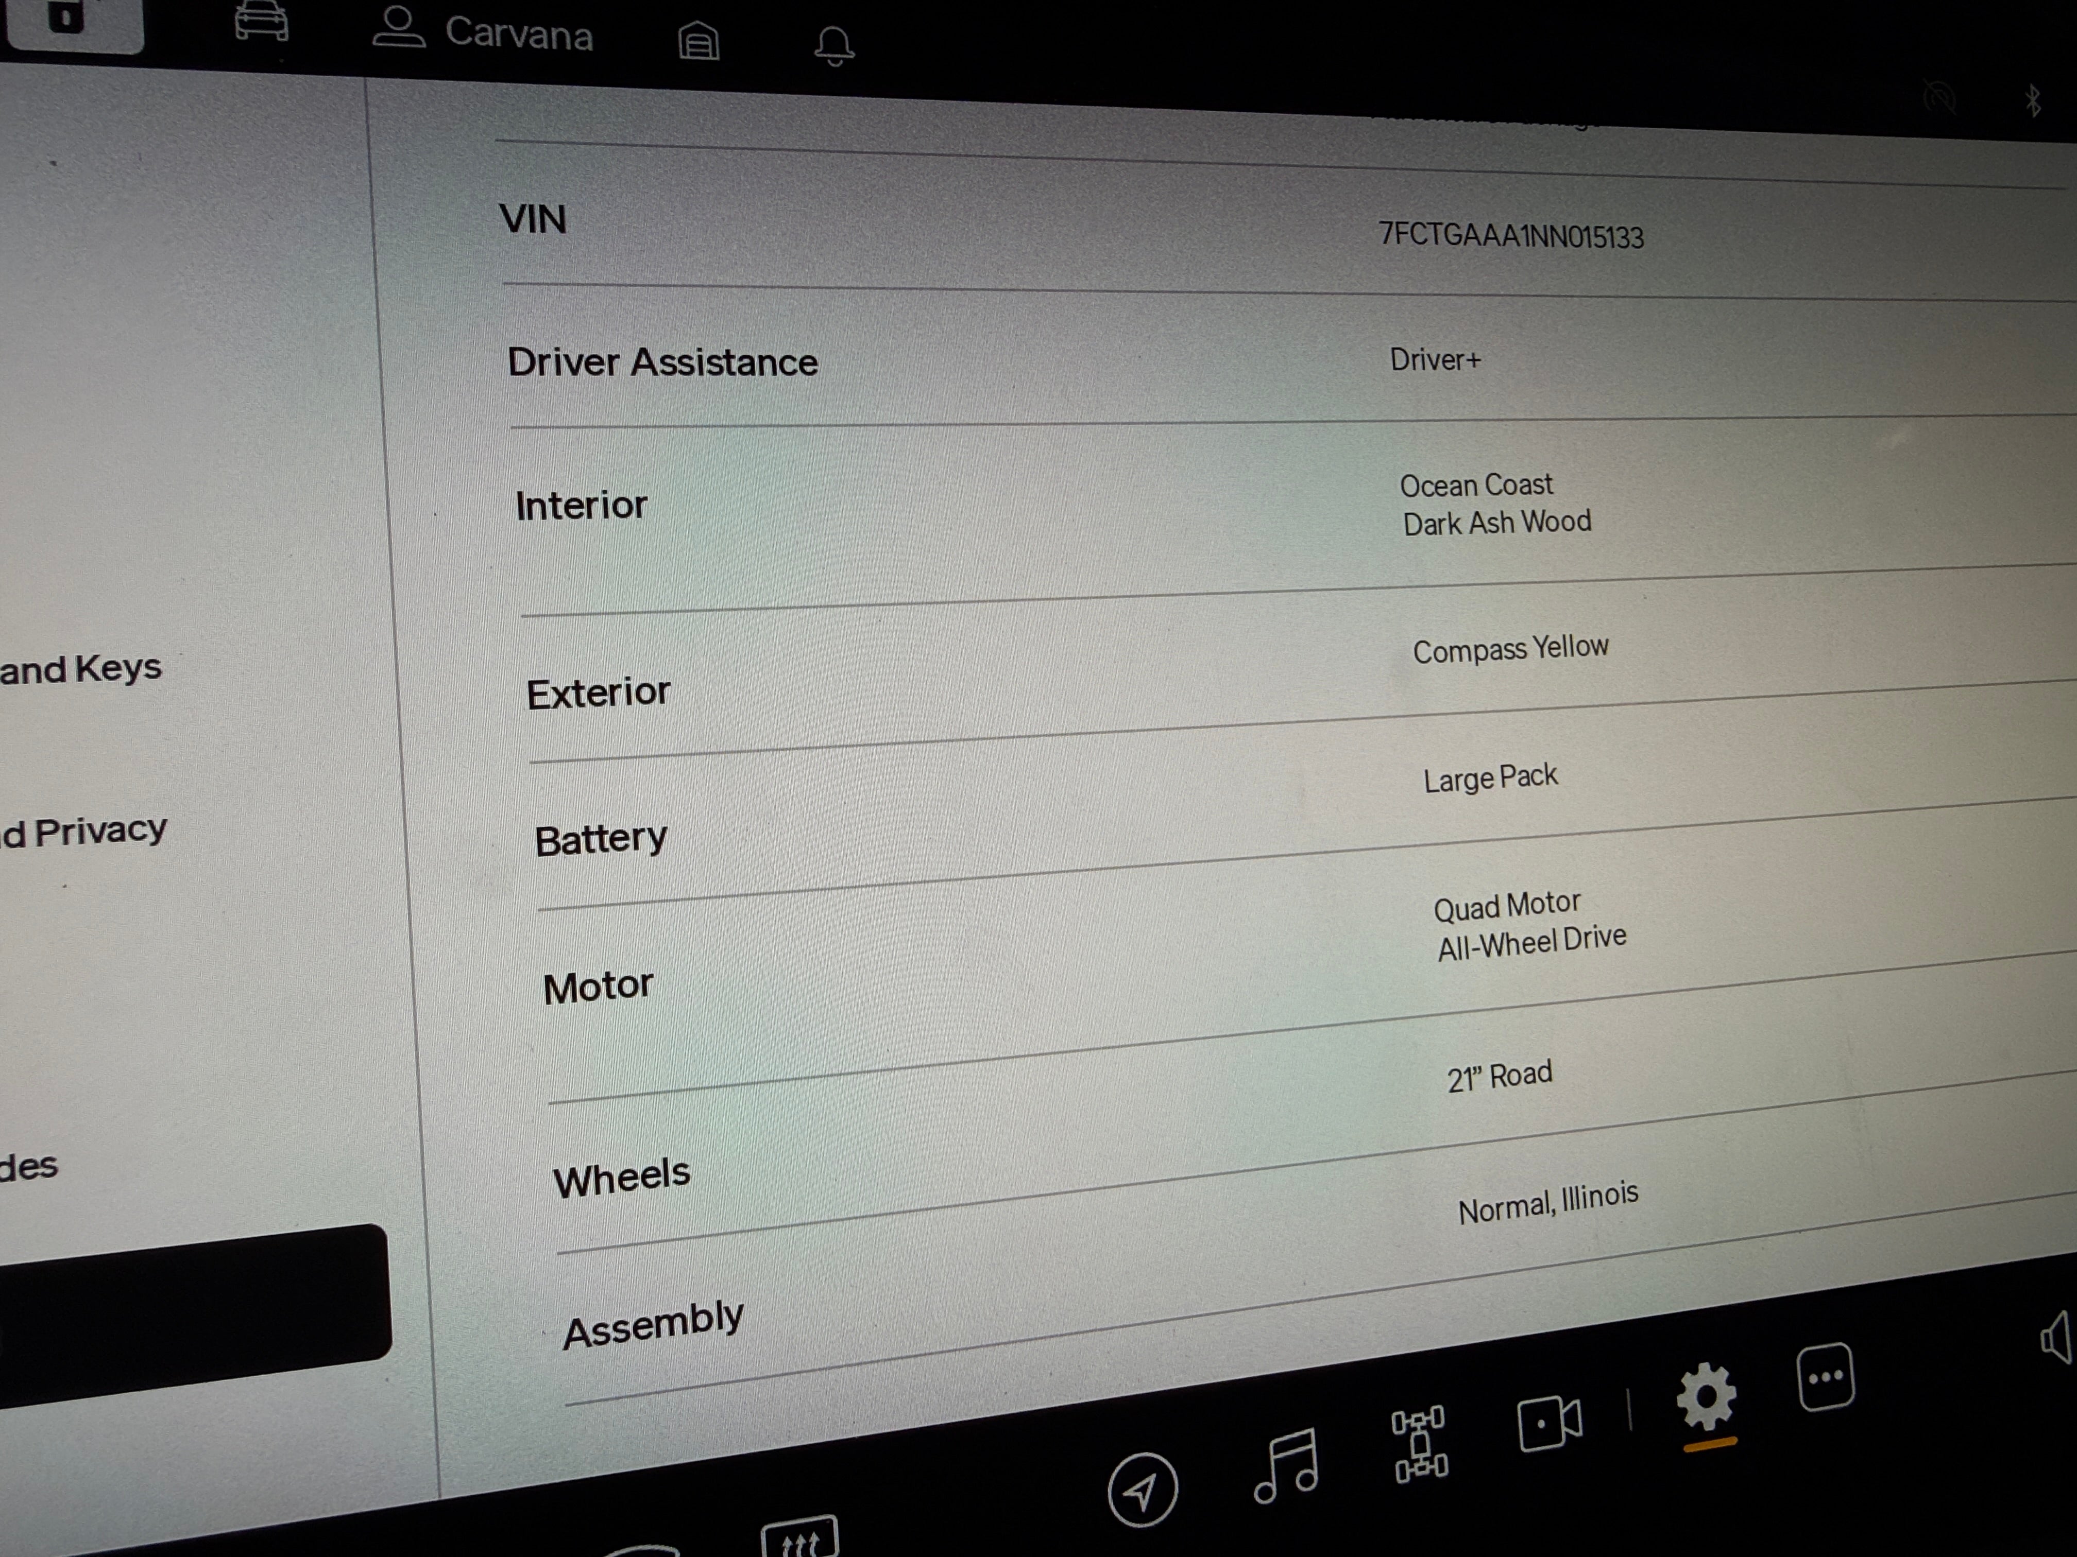Tap the 'Battery' row label
Image resolution: width=2077 pixels, height=1557 pixels.
click(x=601, y=839)
